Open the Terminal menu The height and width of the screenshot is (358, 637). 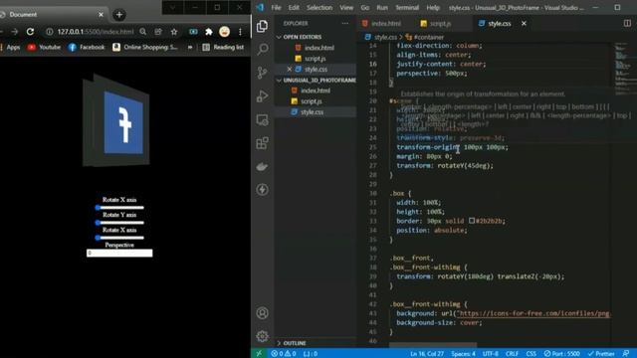coord(407,8)
